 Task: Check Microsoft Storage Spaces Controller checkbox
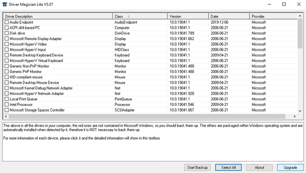6,110
